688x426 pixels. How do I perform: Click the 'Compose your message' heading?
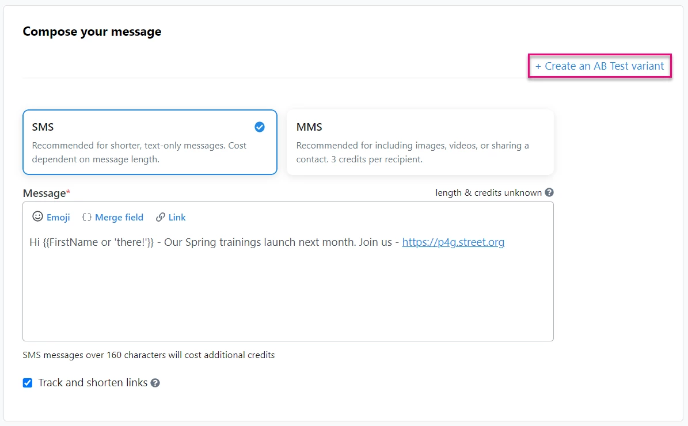[x=92, y=32]
